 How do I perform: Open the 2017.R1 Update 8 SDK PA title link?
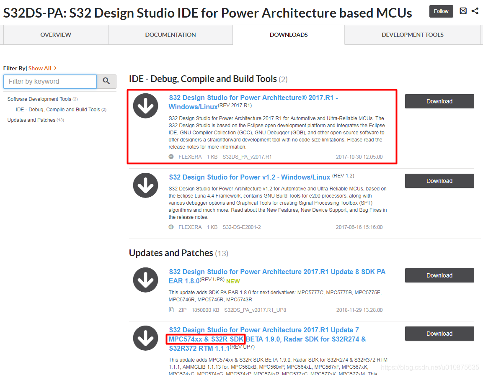click(277, 276)
